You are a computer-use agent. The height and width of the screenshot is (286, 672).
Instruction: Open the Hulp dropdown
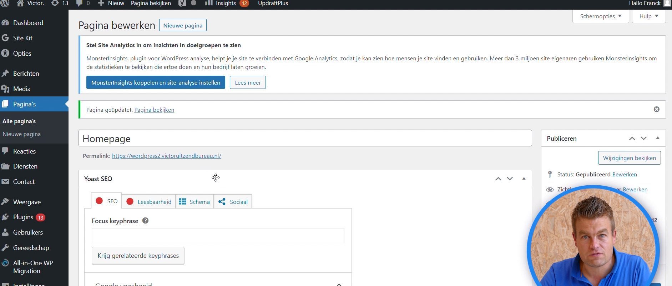click(x=648, y=16)
